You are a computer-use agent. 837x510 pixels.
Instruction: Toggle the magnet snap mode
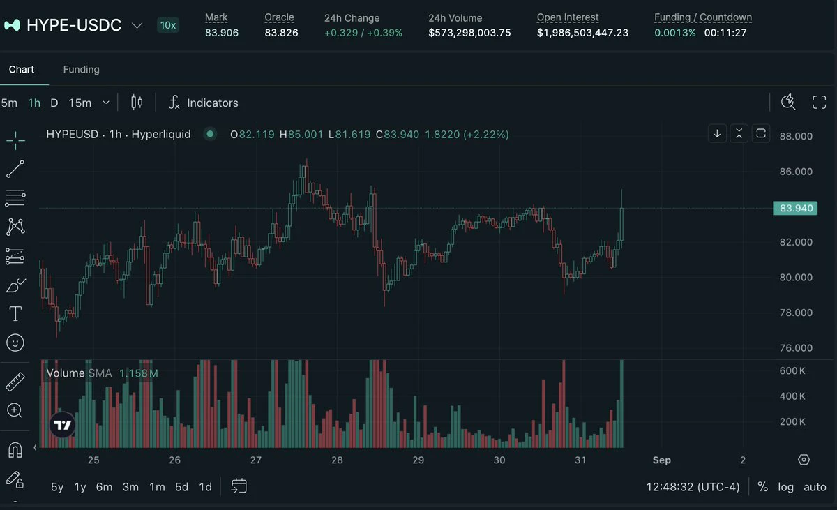[15, 450]
